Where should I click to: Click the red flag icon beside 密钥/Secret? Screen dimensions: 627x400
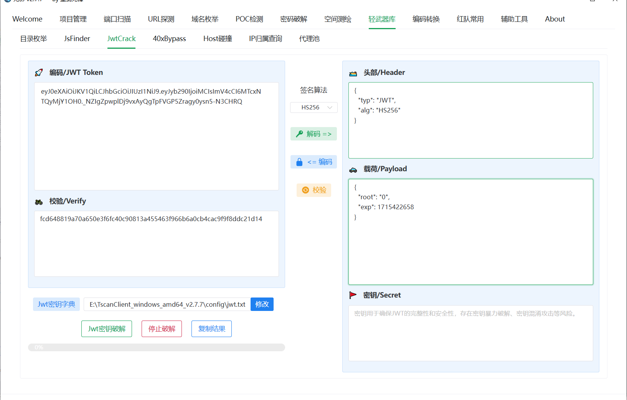[353, 295]
